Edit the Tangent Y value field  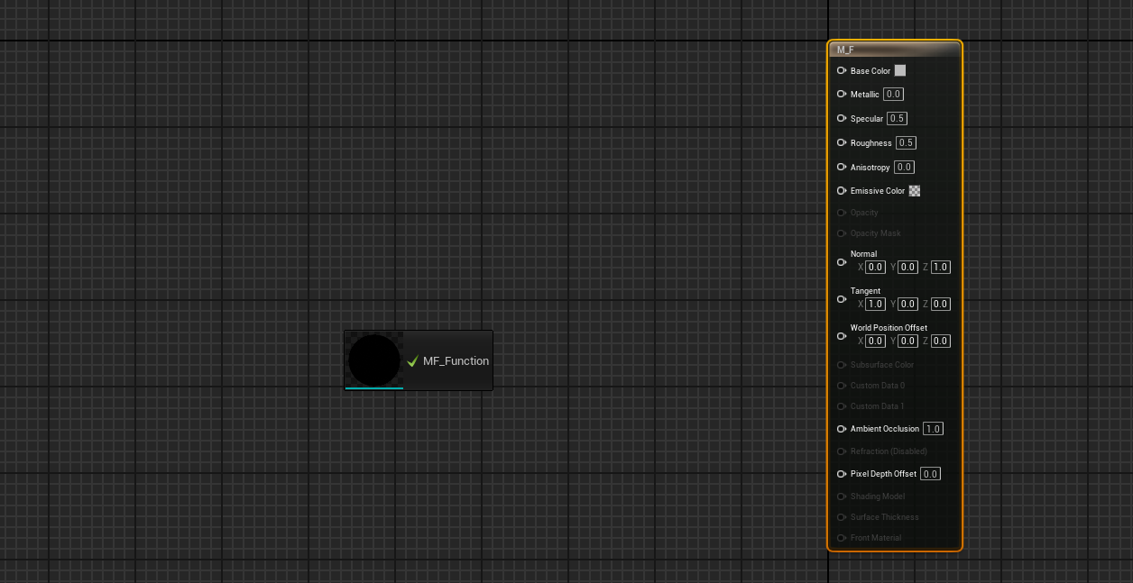coord(907,305)
